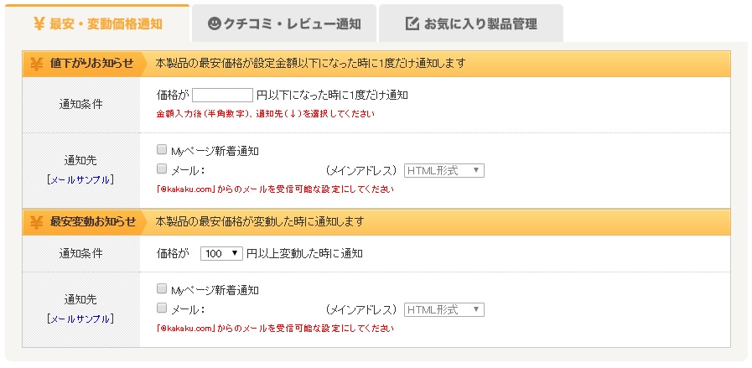Click the yen icon beside 値下がりお知らせ
The width and height of the screenshot is (752, 368).
click(37, 64)
